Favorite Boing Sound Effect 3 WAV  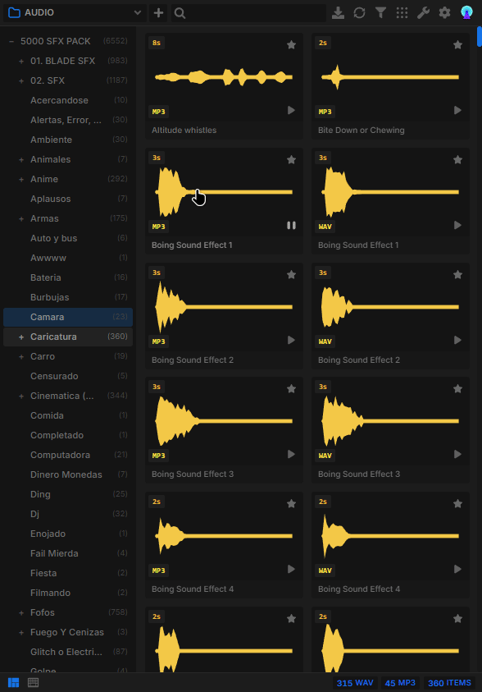(x=457, y=389)
